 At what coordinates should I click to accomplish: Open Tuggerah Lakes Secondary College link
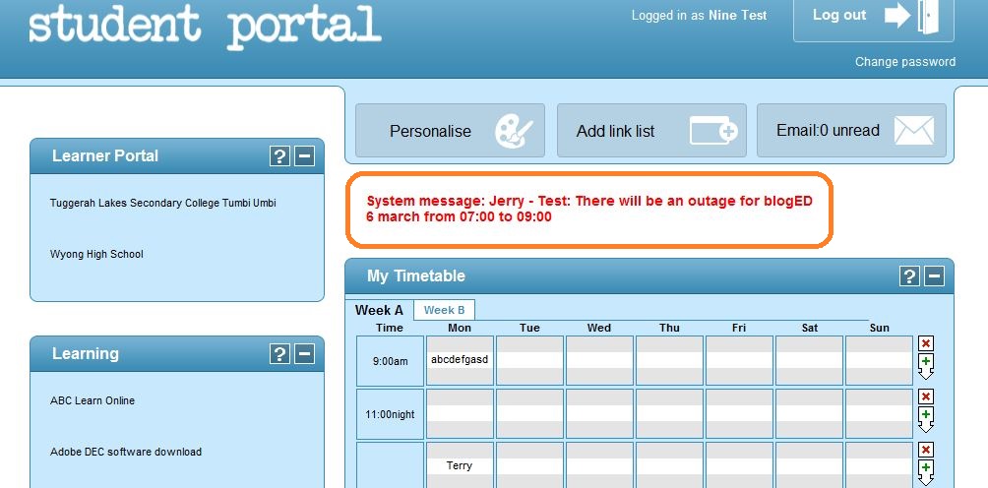coord(162,204)
